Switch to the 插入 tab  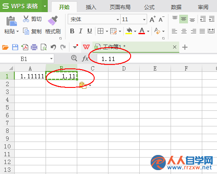pyautogui.click(x=91, y=7)
